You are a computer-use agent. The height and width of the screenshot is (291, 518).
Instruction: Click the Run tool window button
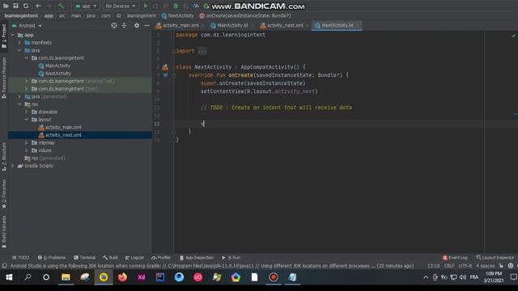(231, 257)
